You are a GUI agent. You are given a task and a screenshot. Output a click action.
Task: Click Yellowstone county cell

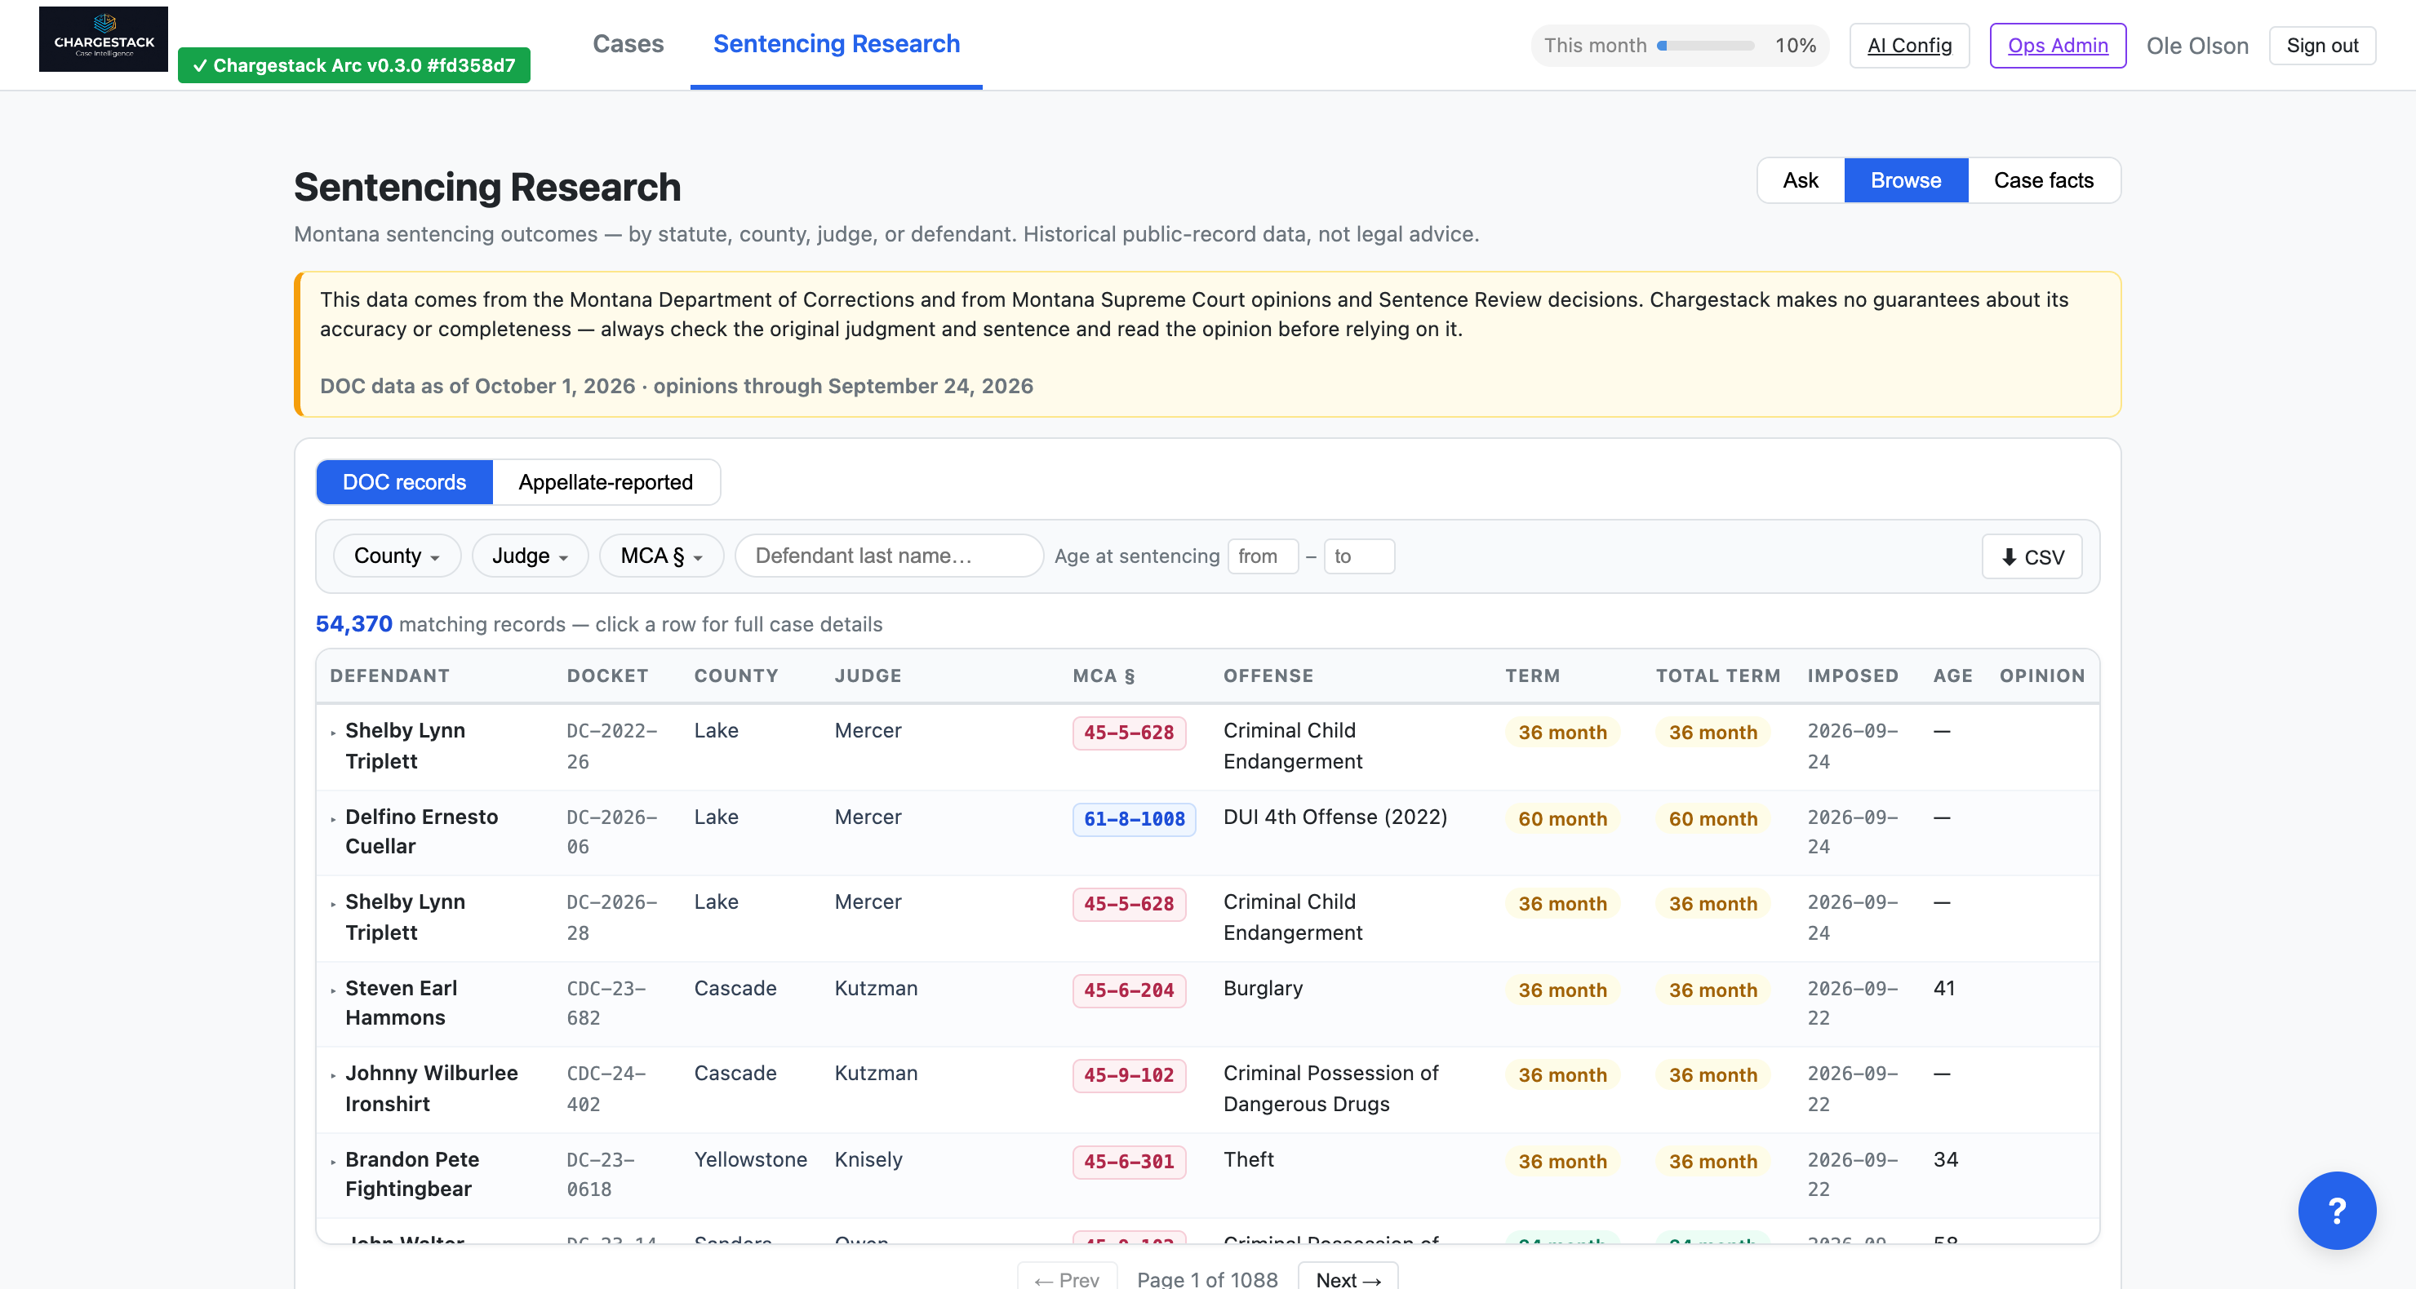coord(750,1159)
